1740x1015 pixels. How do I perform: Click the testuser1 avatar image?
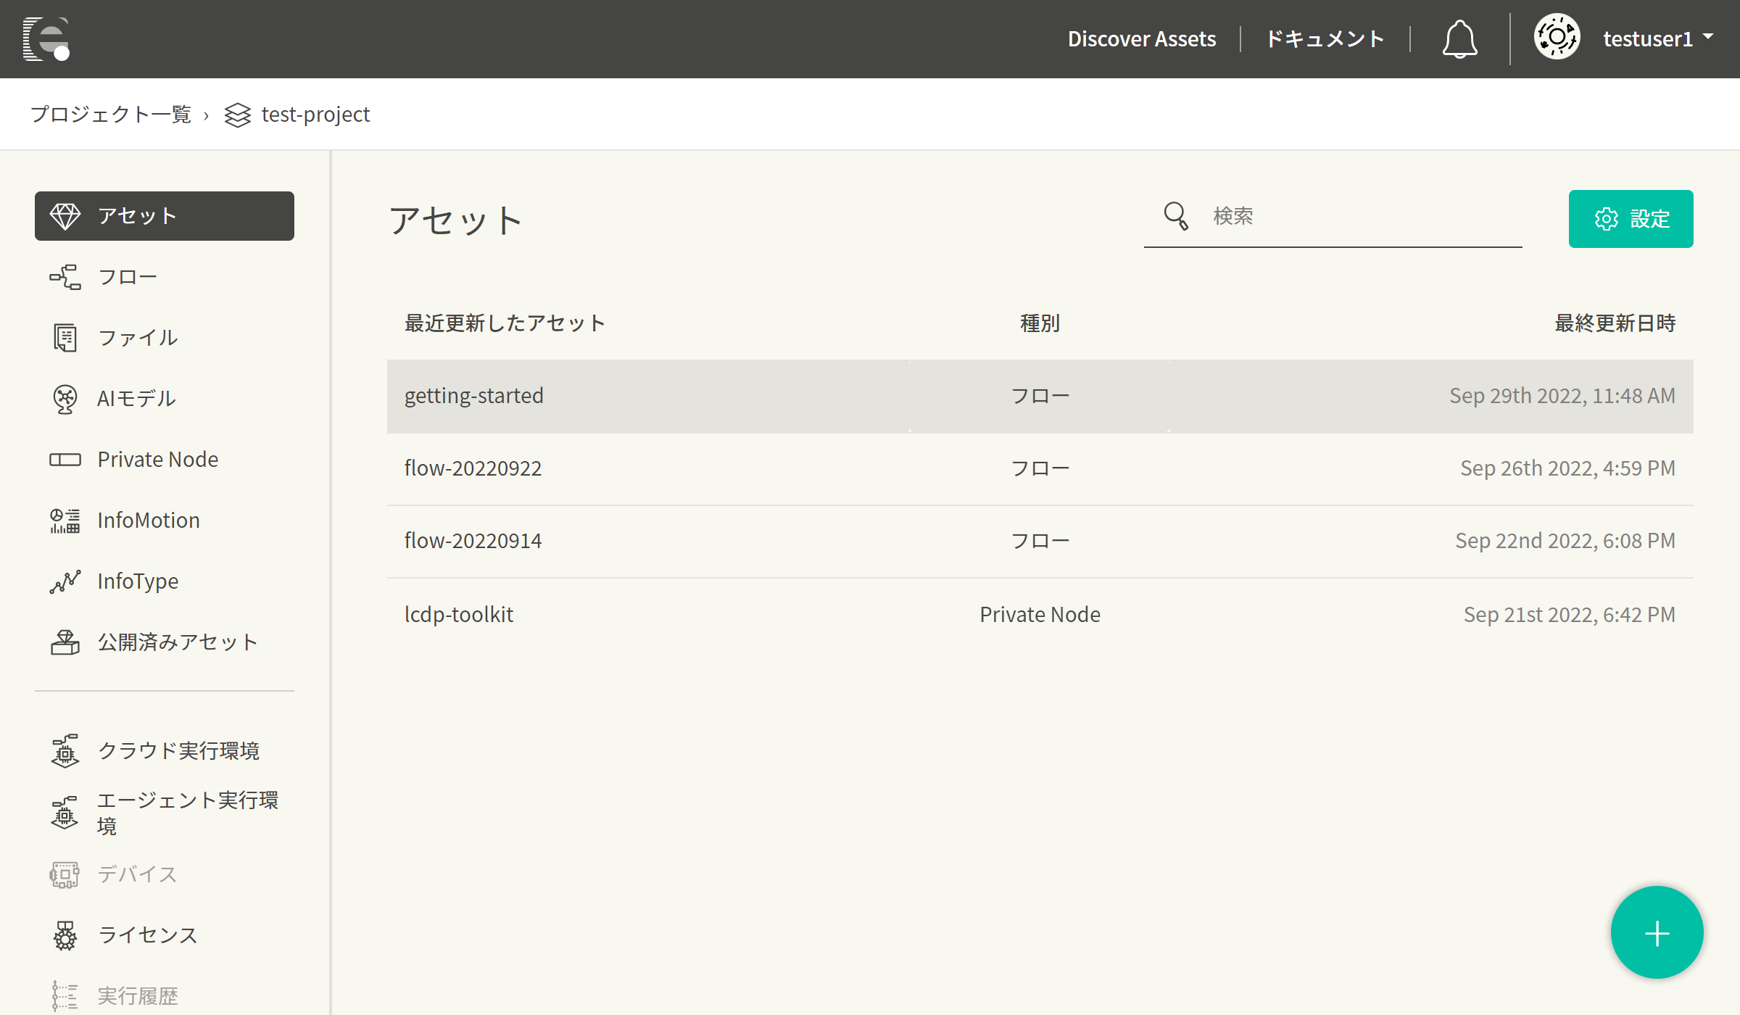point(1557,38)
